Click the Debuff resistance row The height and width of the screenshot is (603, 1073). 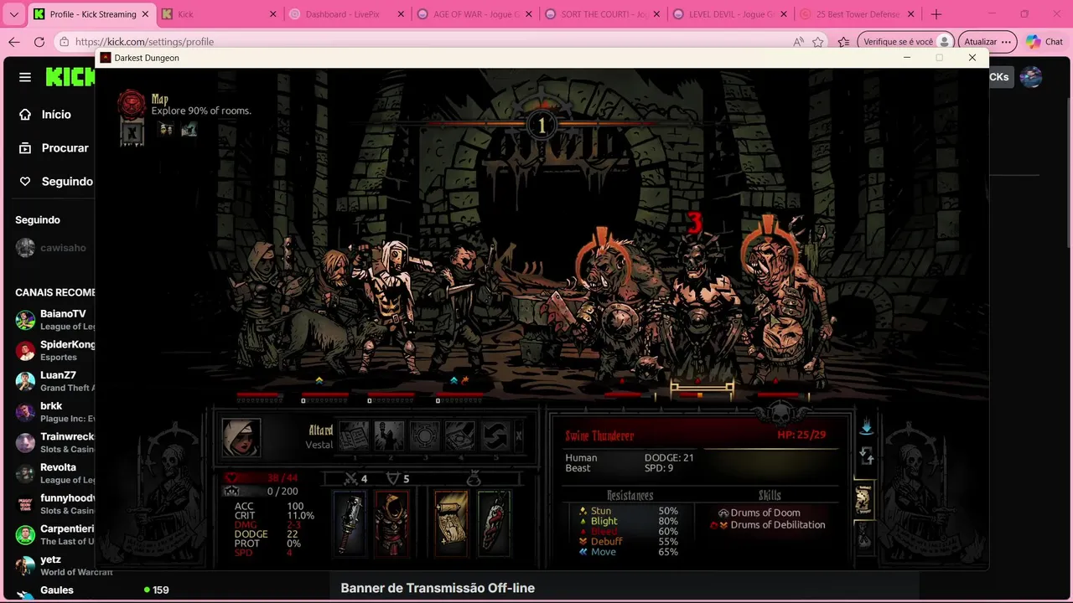629,542
